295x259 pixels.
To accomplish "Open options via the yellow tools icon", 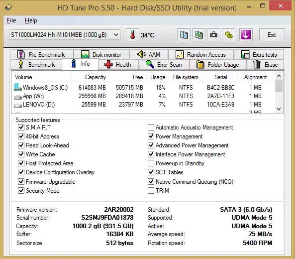I will (228, 35).
